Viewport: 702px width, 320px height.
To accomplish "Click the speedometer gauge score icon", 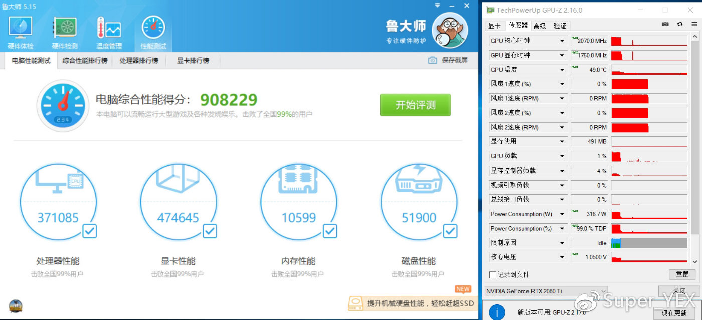I will [x=63, y=106].
